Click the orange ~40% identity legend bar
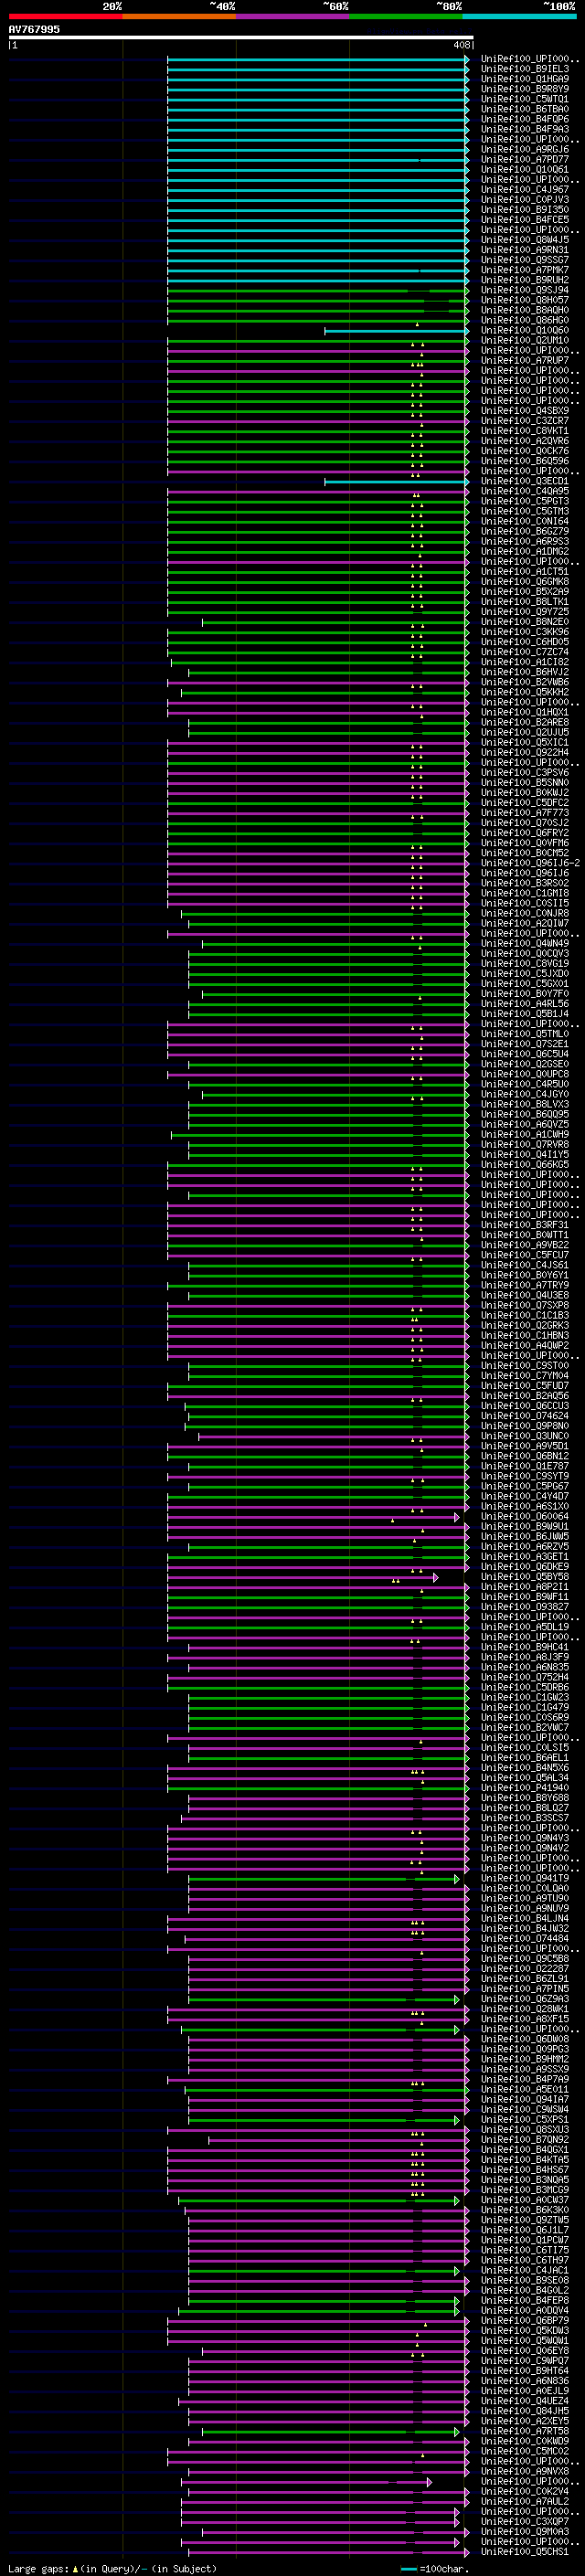This screenshot has height=2576, width=585. click(179, 16)
